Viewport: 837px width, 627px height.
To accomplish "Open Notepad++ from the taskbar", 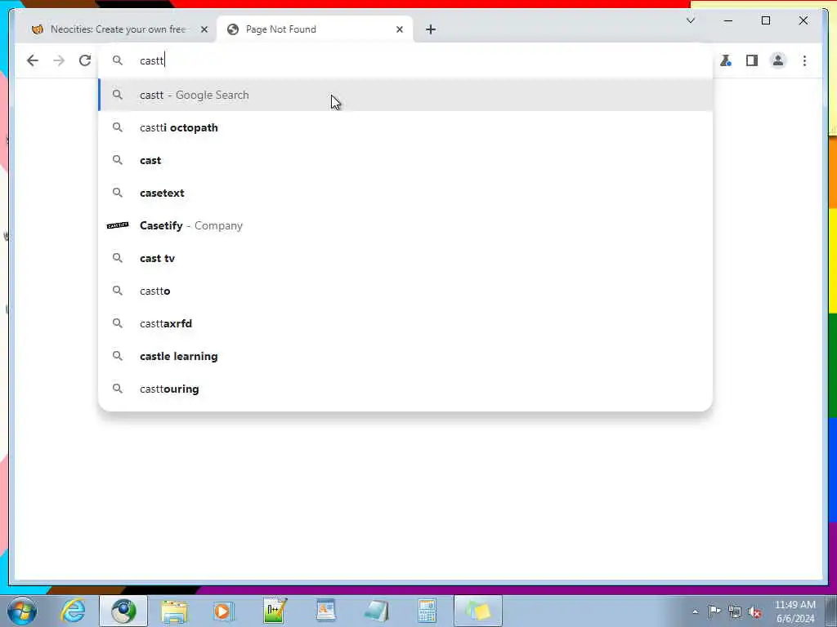I will pos(275,611).
